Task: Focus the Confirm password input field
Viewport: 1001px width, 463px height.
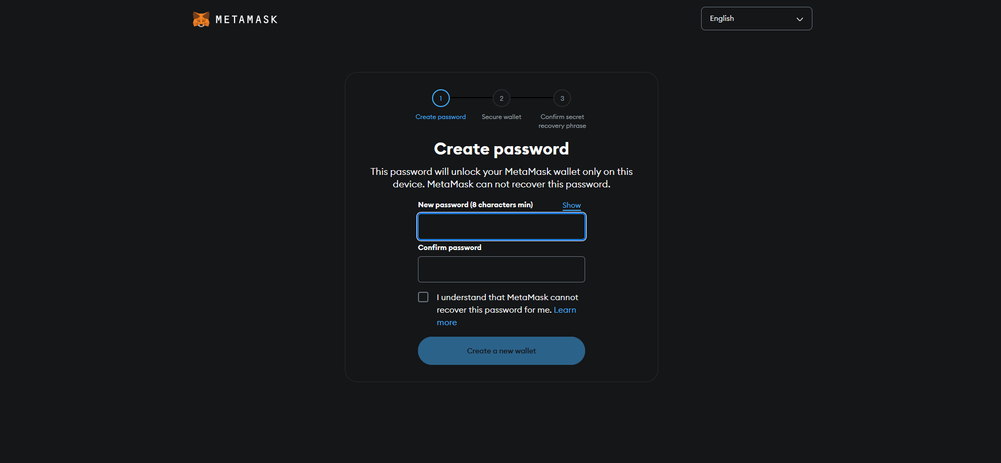Action: click(502, 269)
